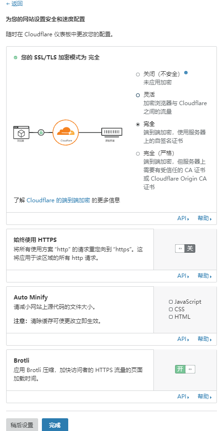Click the info icon beside 关闭（不安全）
The image size is (224, 431).
186,73
